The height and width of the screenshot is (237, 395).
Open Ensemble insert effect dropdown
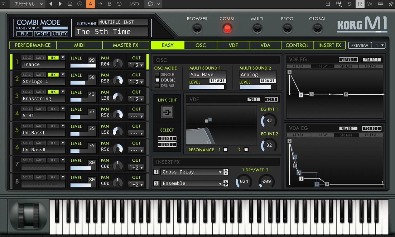click(x=192, y=184)
